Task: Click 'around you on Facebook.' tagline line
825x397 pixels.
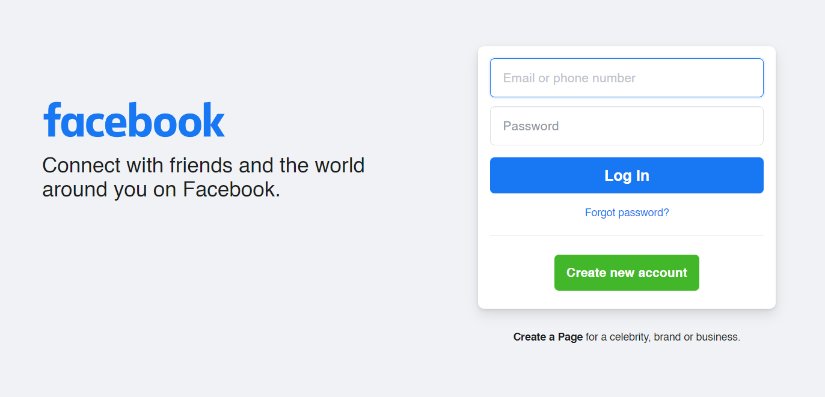Action: click(x=161, y=189)
